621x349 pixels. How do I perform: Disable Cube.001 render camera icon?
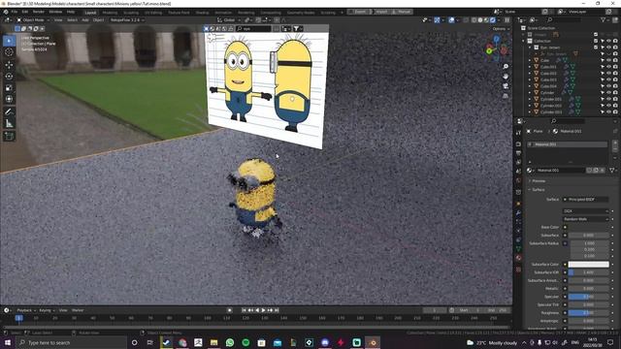coord(615,67)
